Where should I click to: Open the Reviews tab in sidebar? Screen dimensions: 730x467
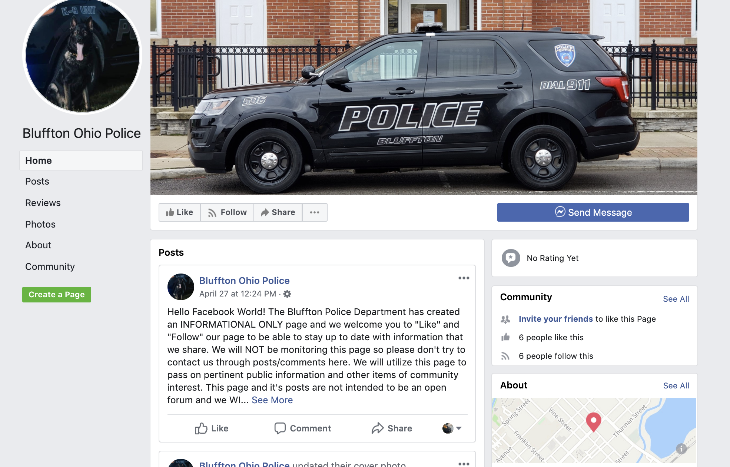click(43, 203)
